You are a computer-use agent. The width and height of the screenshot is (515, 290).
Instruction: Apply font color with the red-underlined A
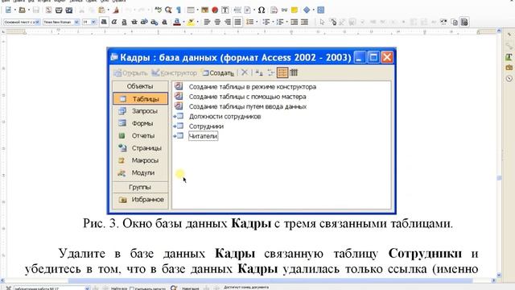pos(177,22)
